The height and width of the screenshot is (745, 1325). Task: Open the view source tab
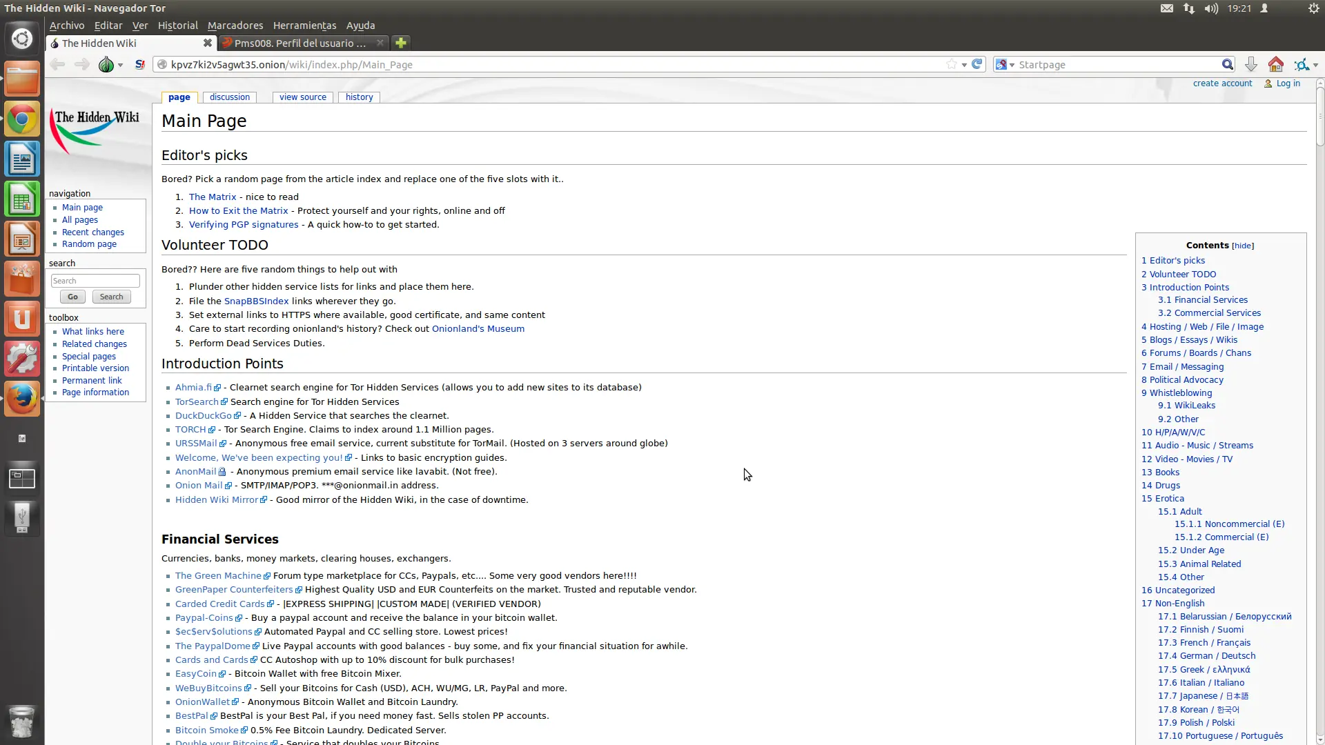click(x=303, y=97)
